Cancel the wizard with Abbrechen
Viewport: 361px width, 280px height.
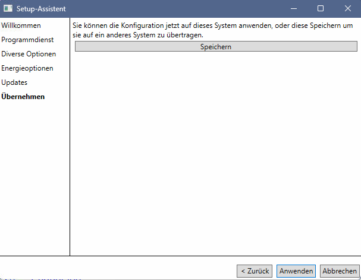[340, 271]
